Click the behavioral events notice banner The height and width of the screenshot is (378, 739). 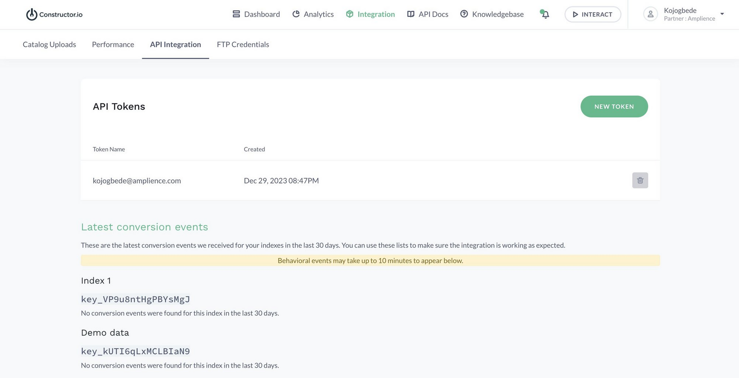[370, 260]
